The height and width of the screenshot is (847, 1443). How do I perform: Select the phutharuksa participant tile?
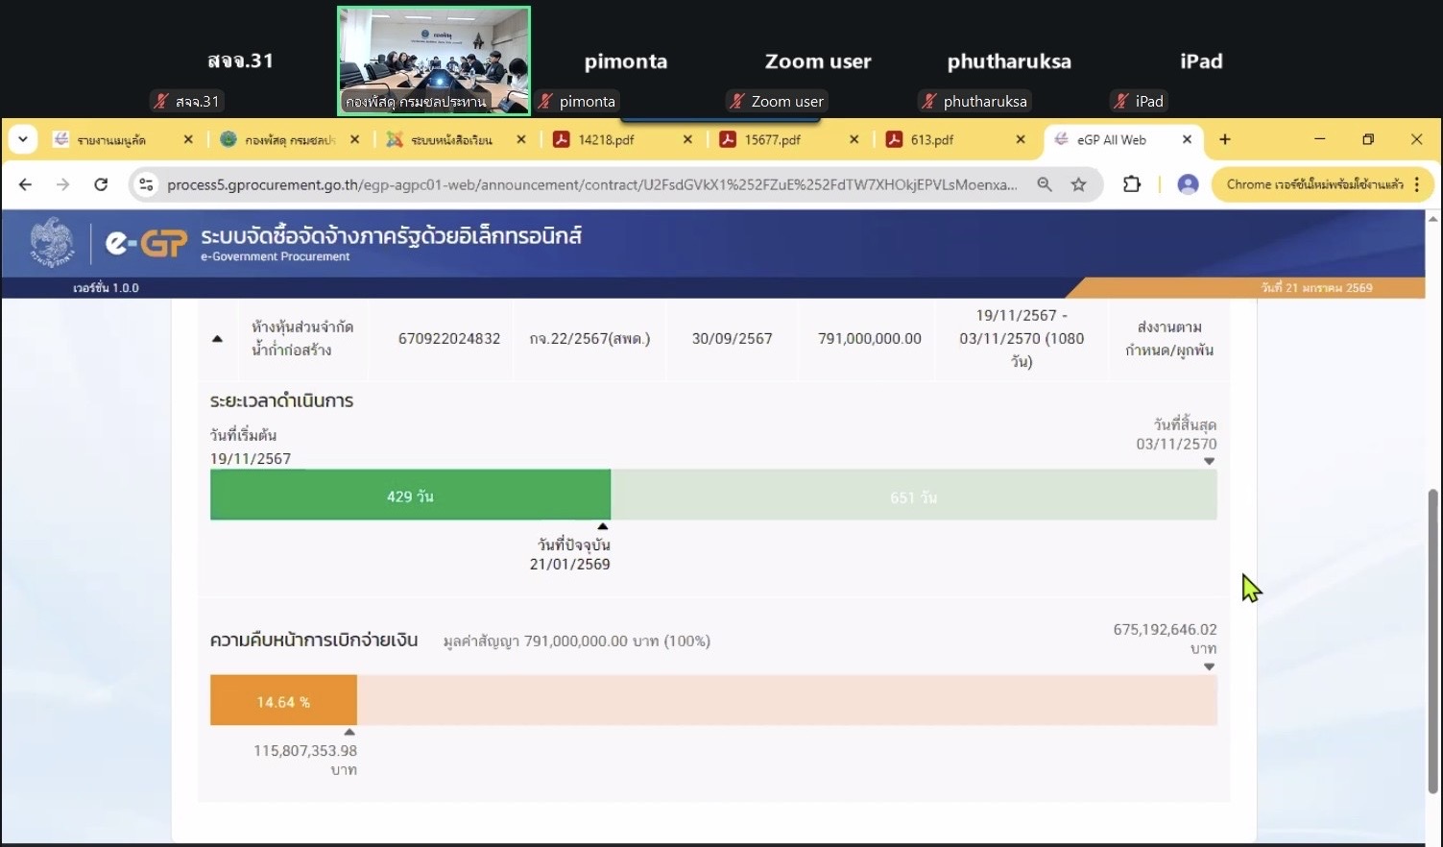pos(1009,61)
